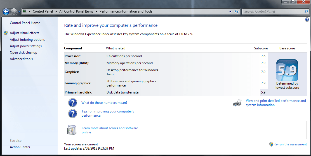
Task: Open Learn more about scores and software online
Action: click(x=110, y=130)
